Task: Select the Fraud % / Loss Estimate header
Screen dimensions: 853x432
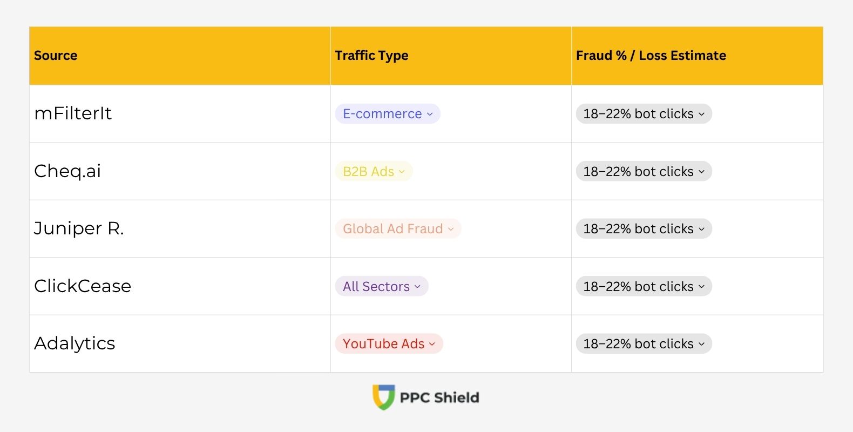Action: [651, 56]
